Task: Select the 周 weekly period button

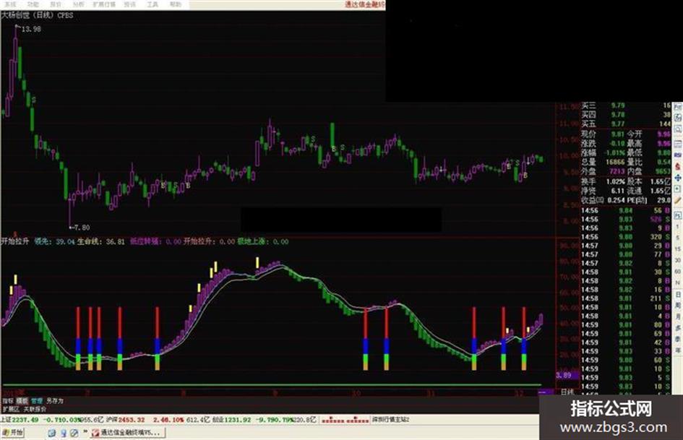Action: 678,306
